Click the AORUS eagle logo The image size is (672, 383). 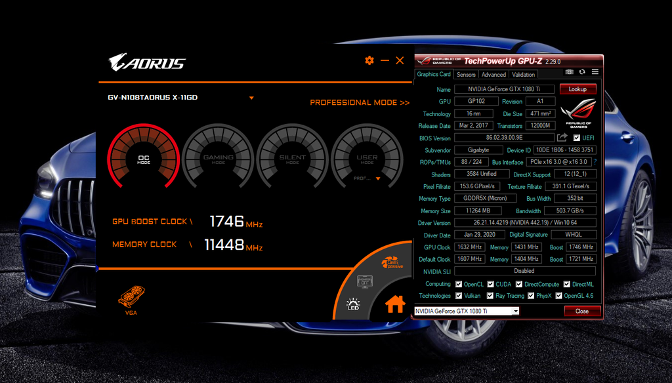click(x=146, y=62)
